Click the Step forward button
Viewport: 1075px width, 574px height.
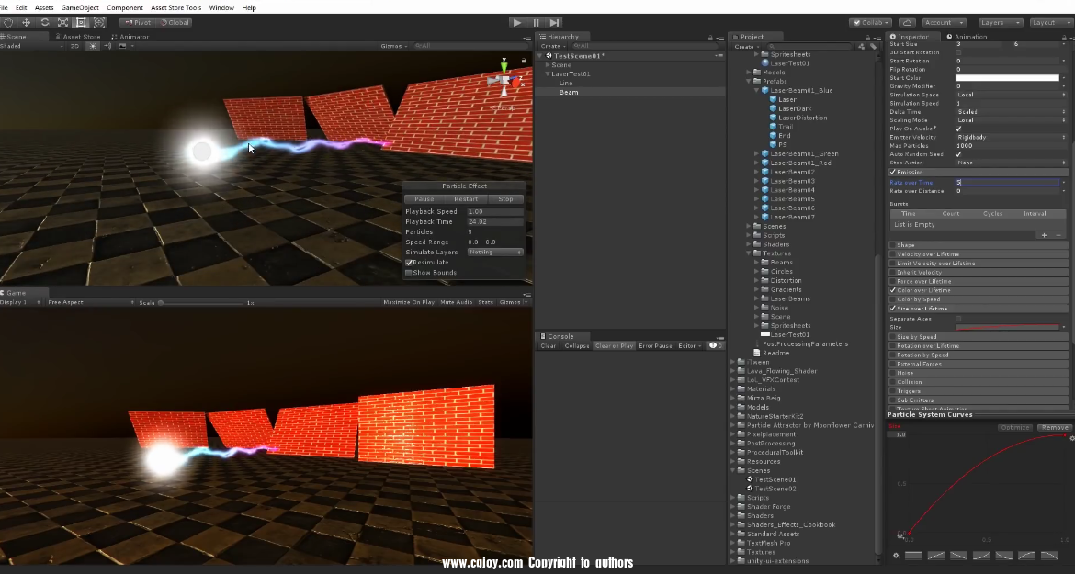[x=555, y=22]
